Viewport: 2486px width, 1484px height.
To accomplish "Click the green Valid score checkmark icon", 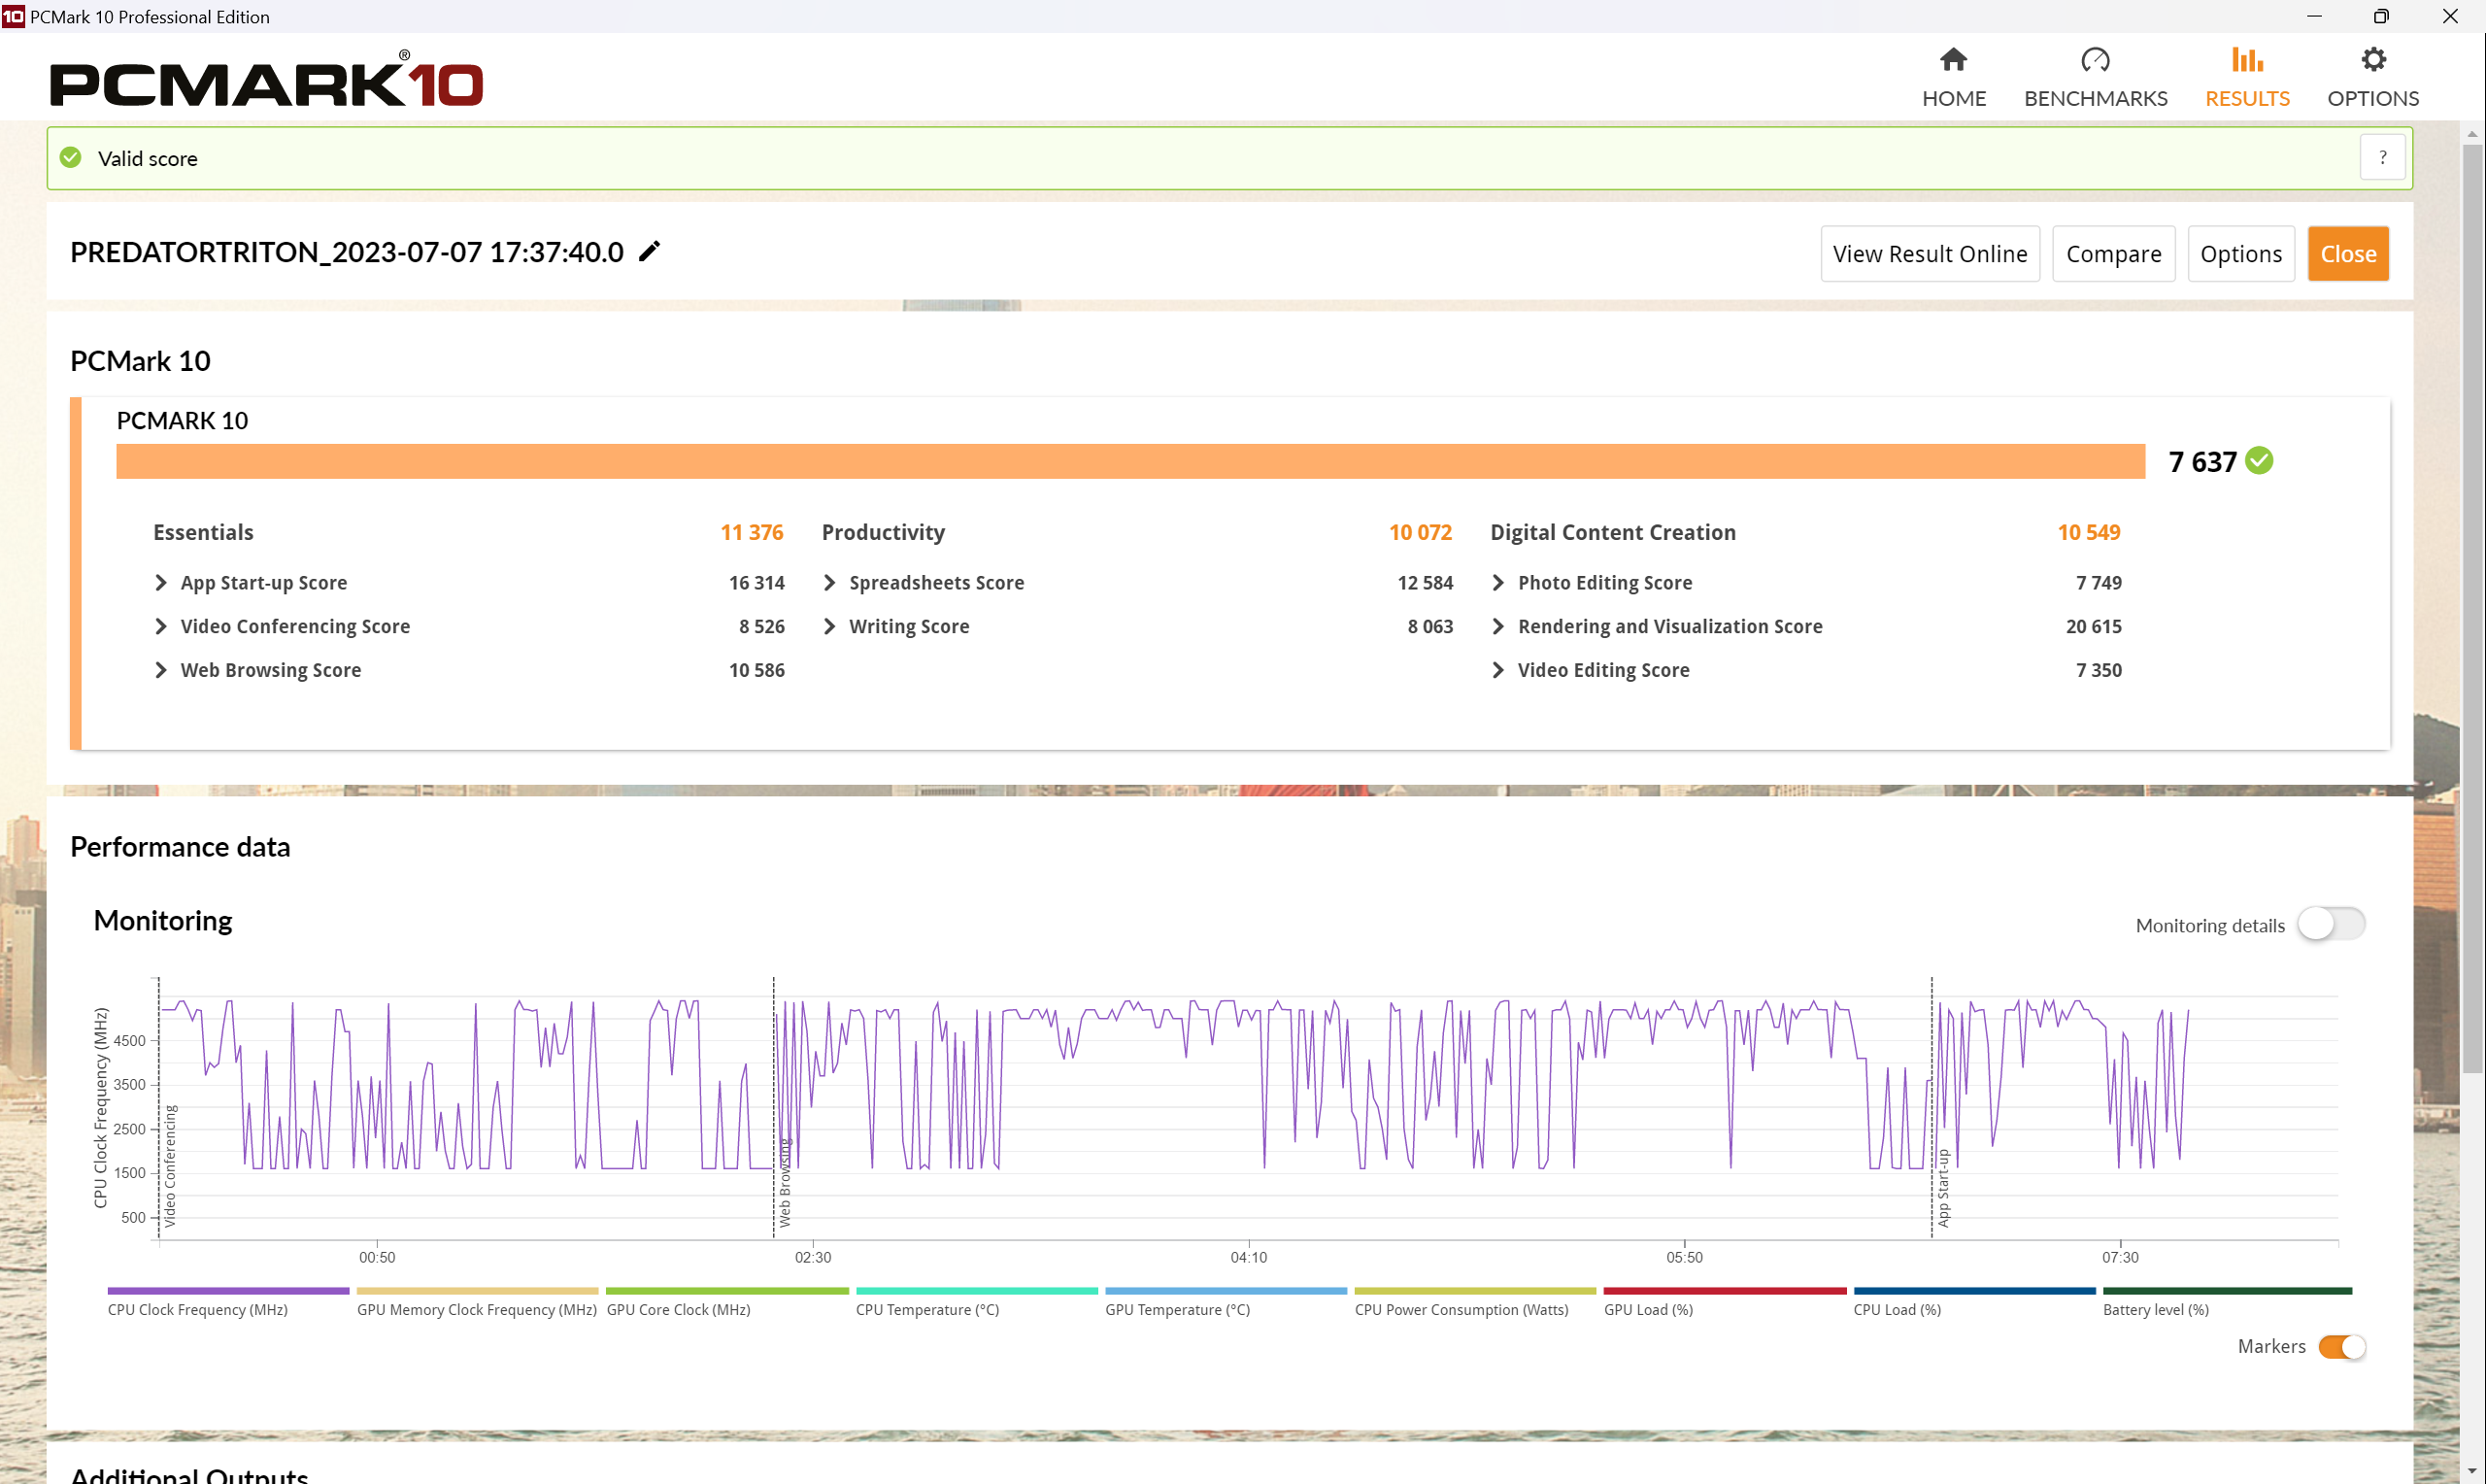I will point(70,158).
